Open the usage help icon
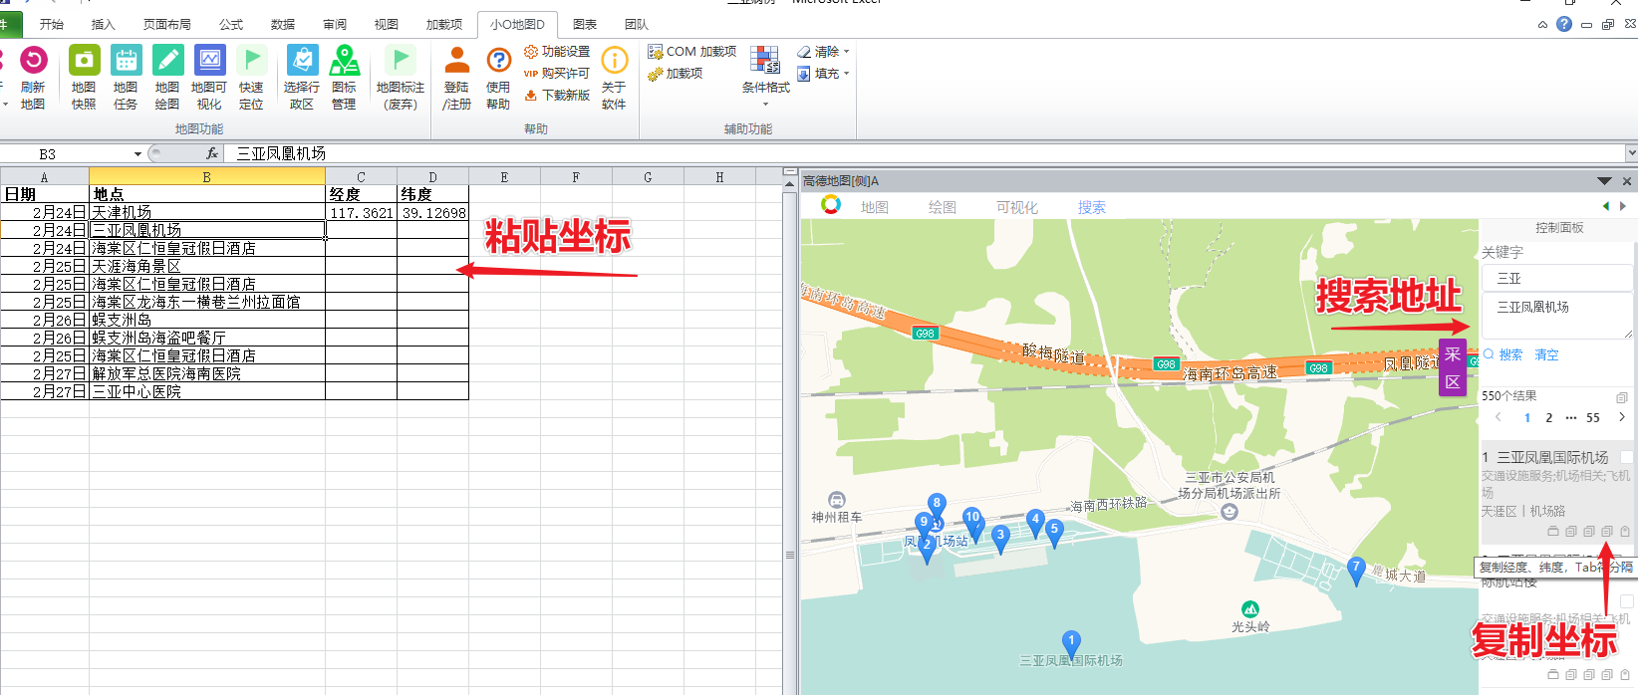This screenshot has height=695, width=1638. (498, 61)
